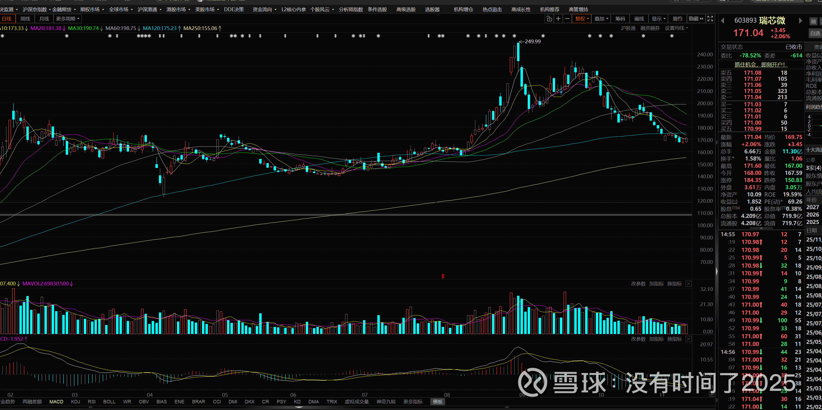Enter fullscreen with the expand arrows icon
Viewport: 822px width, 410px height.
(710, 19)
